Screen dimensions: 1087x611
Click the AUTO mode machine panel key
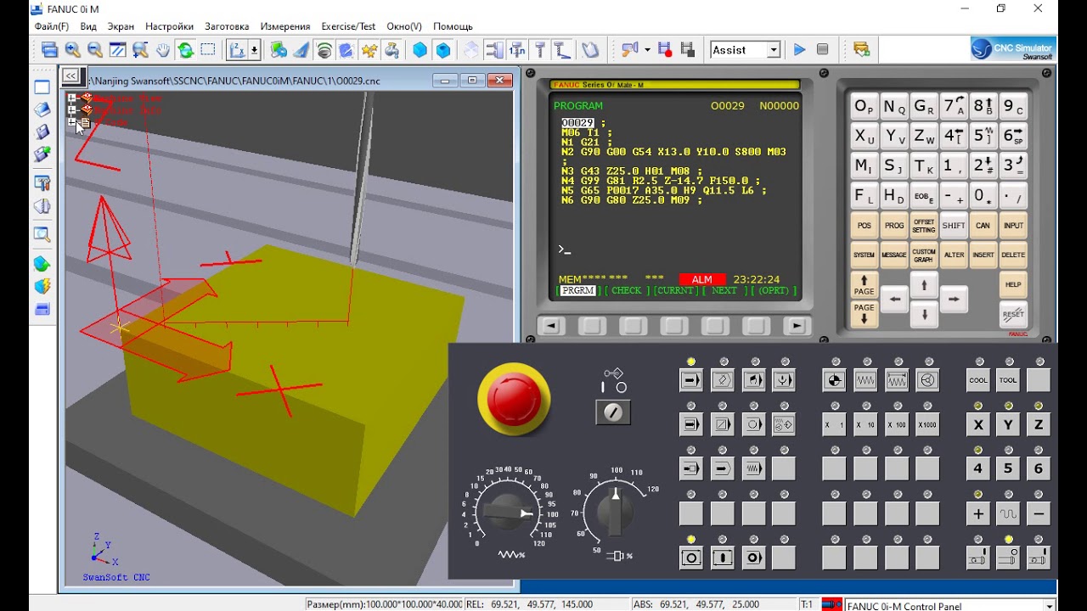(691, 379)
